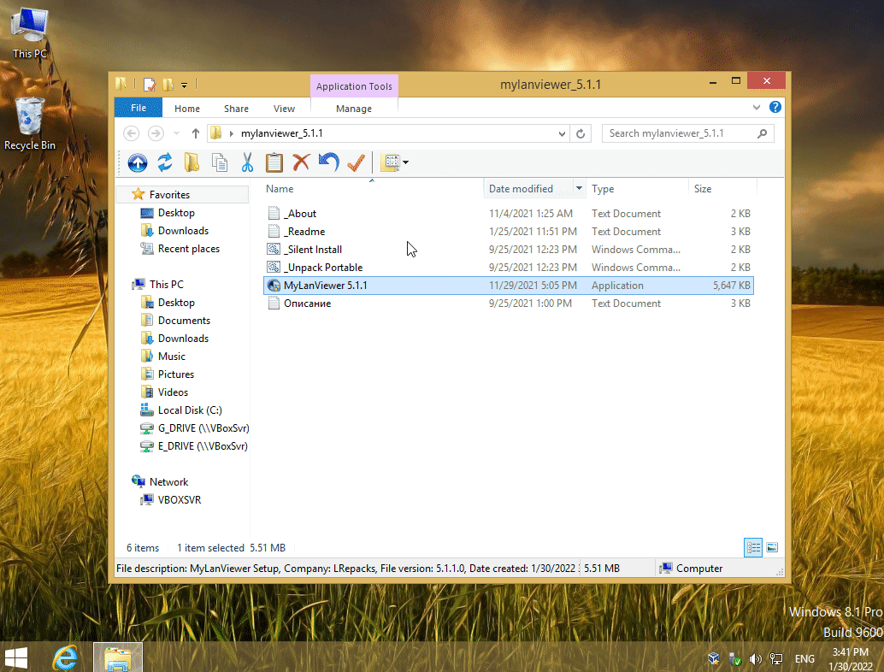884x672 pixels.
Task: Expand the address bar history dropdown
Action: (562, 133)
